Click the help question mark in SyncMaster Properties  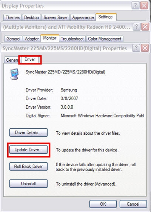point(136,48)
